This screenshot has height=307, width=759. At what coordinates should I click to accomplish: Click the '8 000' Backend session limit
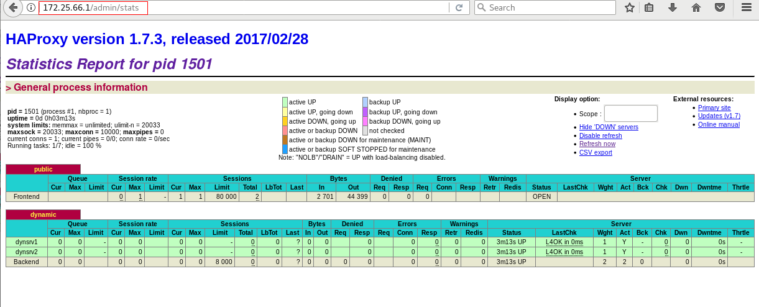pyautogui.click(x=224, y=262)
